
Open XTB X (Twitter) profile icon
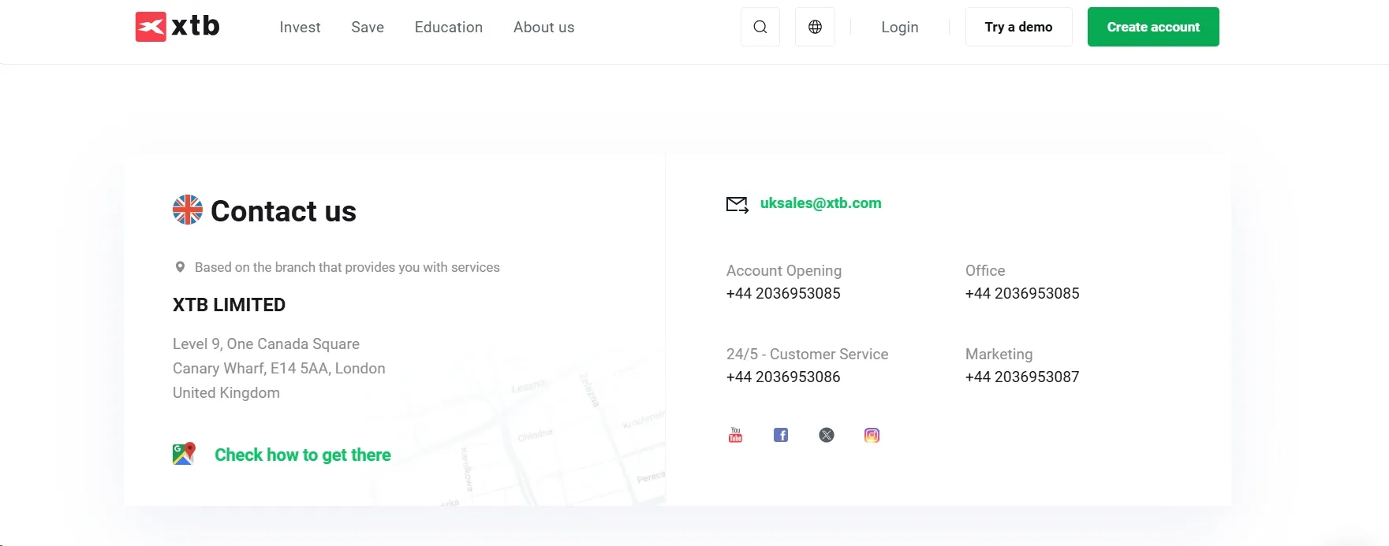(x=827, y=435)
